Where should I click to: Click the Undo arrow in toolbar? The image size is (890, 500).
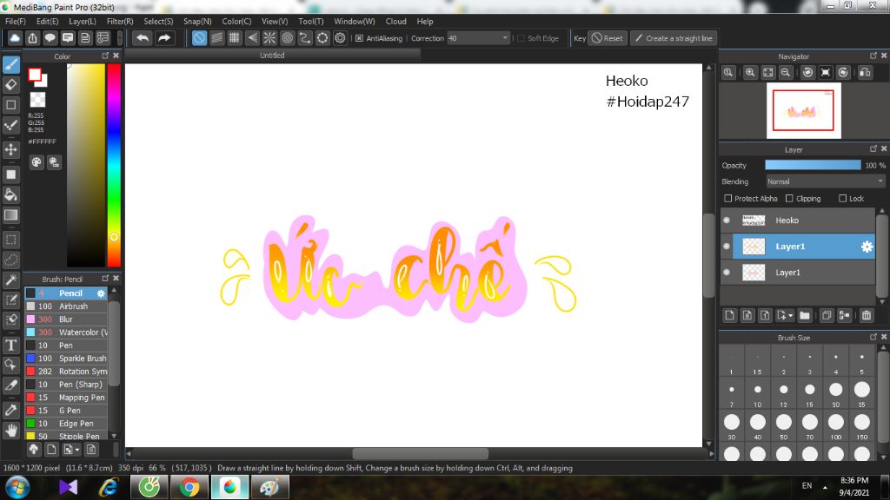tap(143, 38)
